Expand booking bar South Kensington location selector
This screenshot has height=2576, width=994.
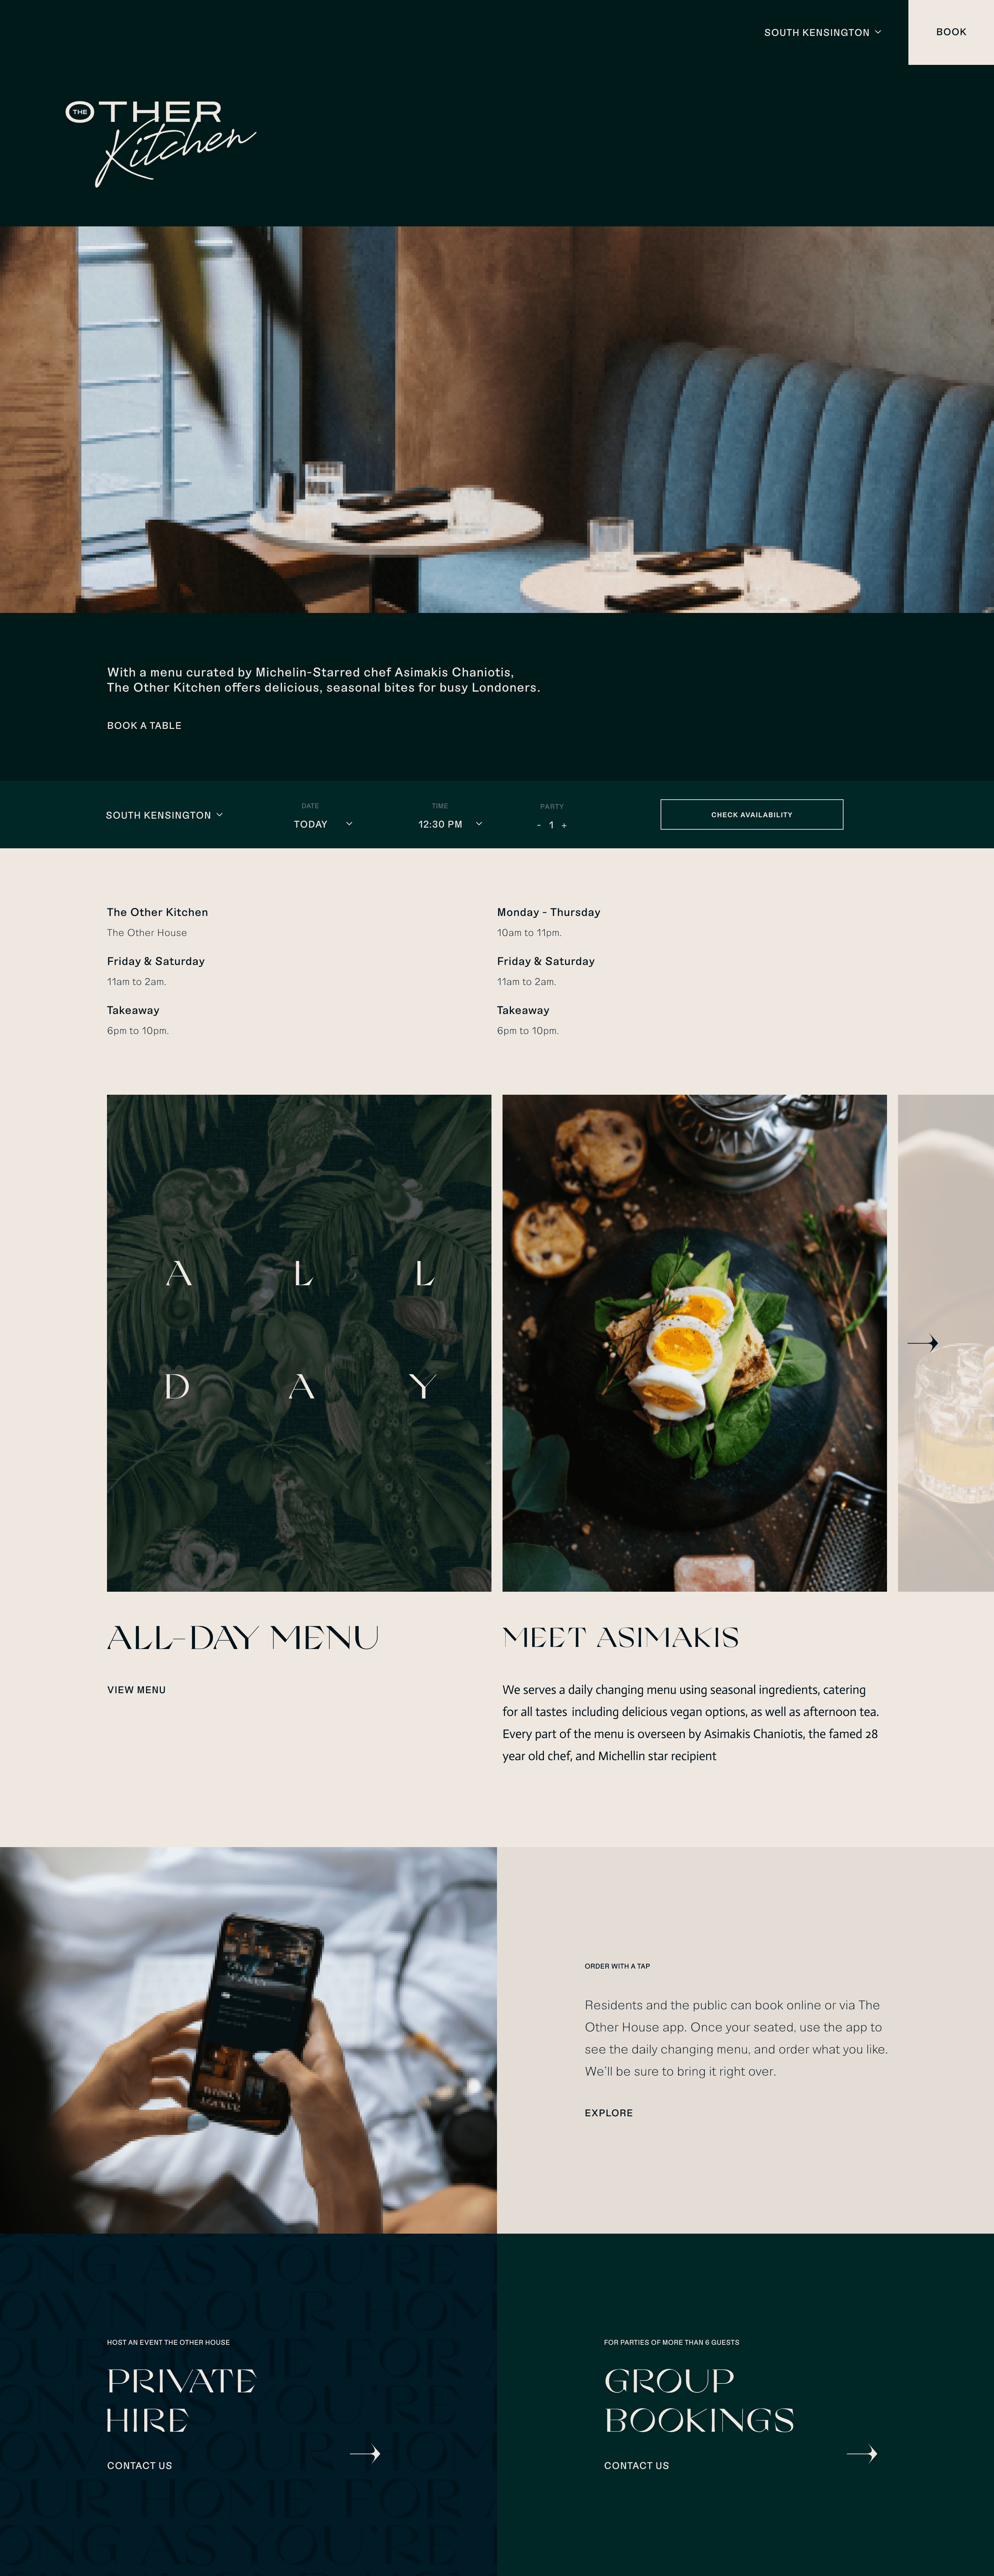click(164, 815)
